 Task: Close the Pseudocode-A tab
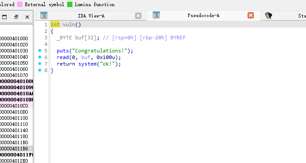[251, 15]
